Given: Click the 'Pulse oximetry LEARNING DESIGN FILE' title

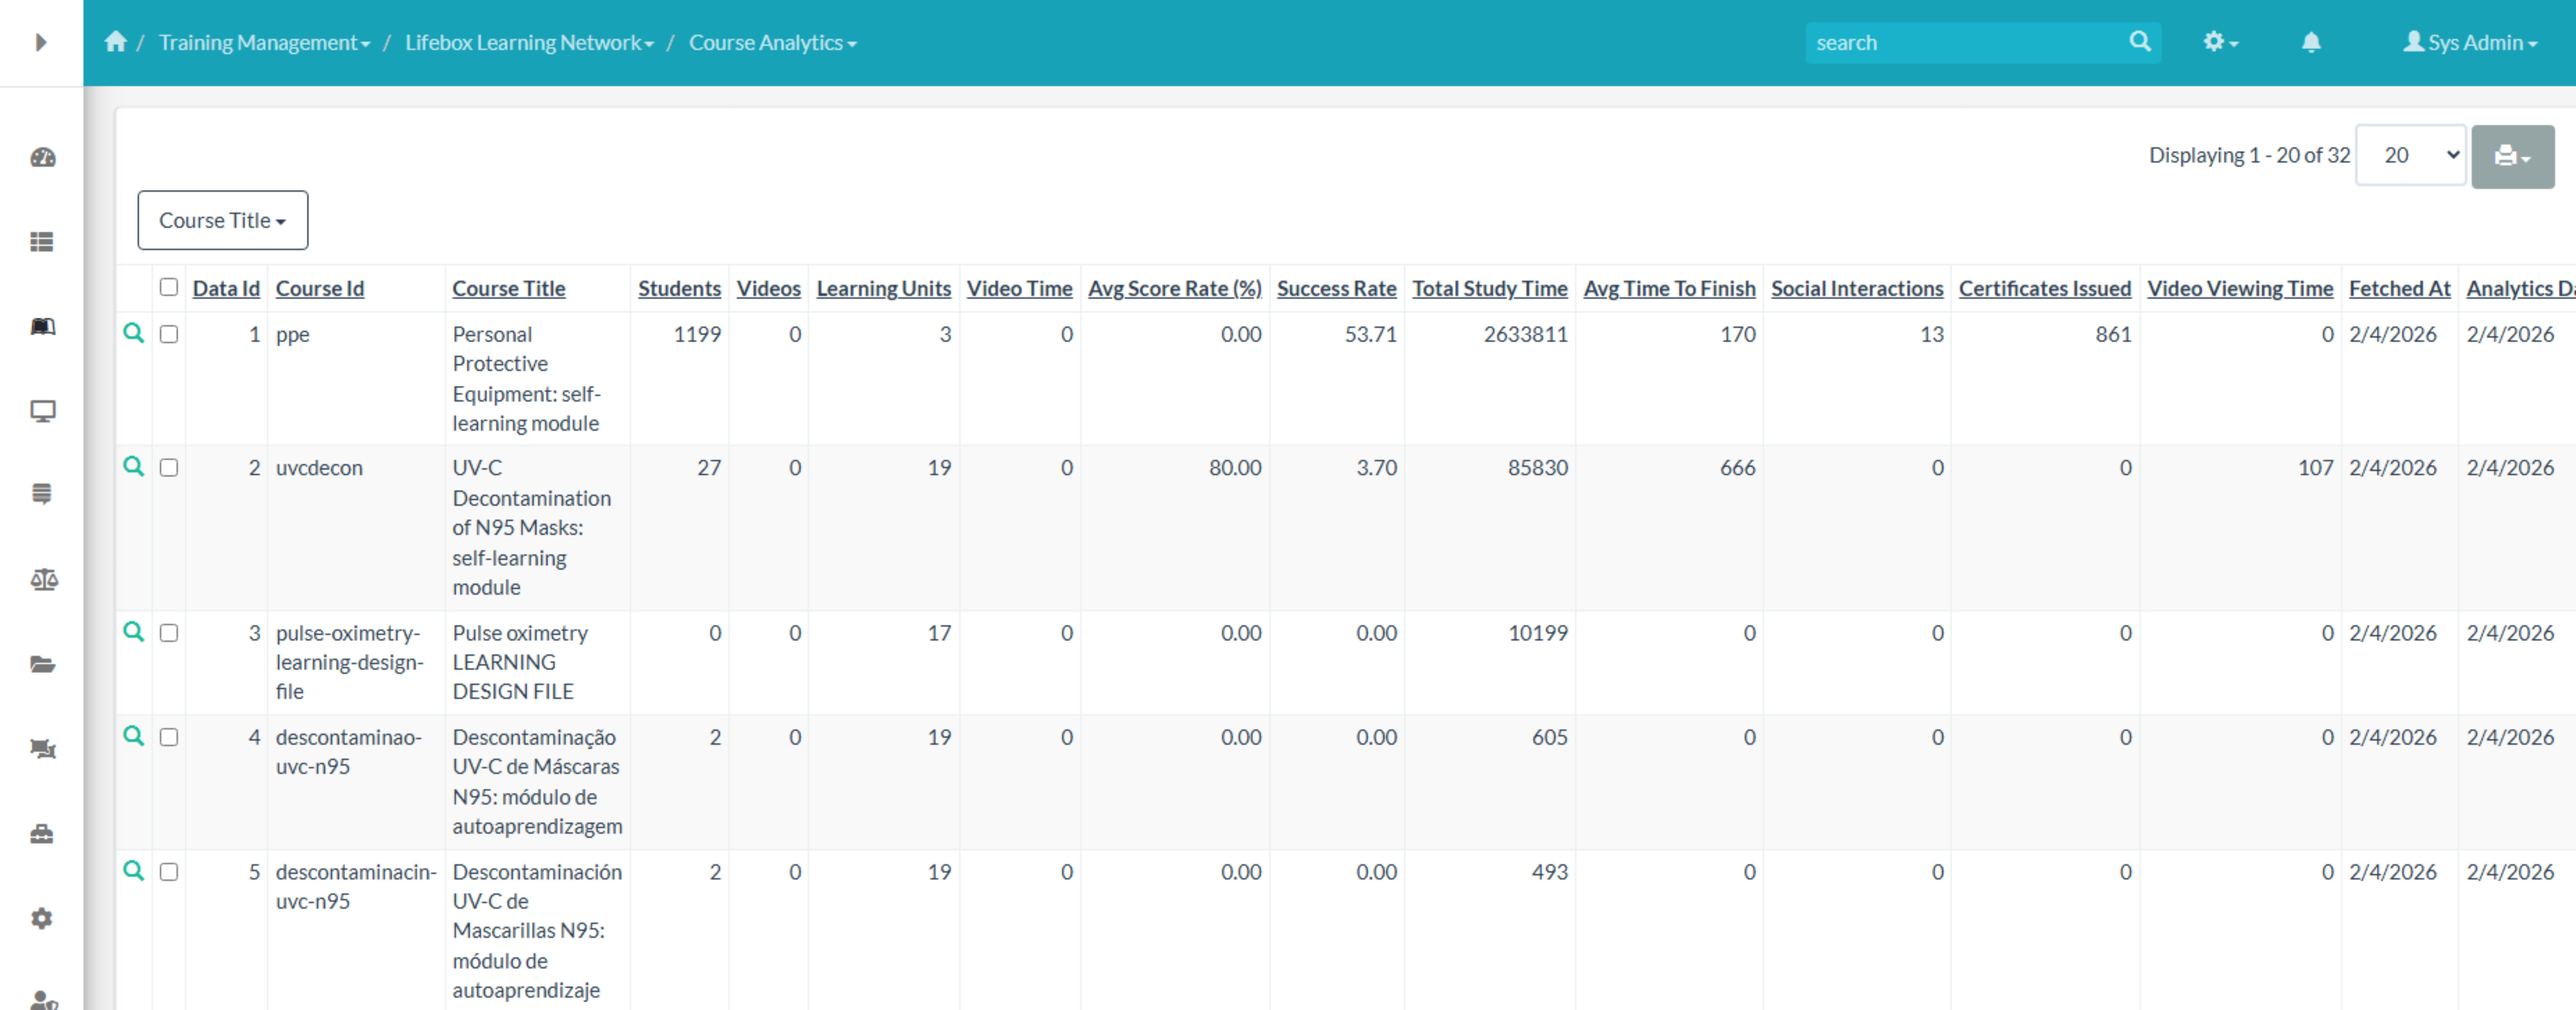Looking at the screenshot, I should pyautogui.click(x=520, y=662).
